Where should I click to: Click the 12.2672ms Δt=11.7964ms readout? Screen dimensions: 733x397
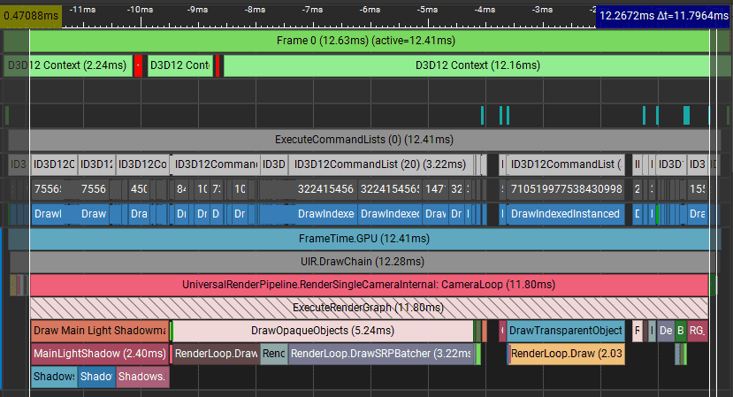tap(664, 16)
